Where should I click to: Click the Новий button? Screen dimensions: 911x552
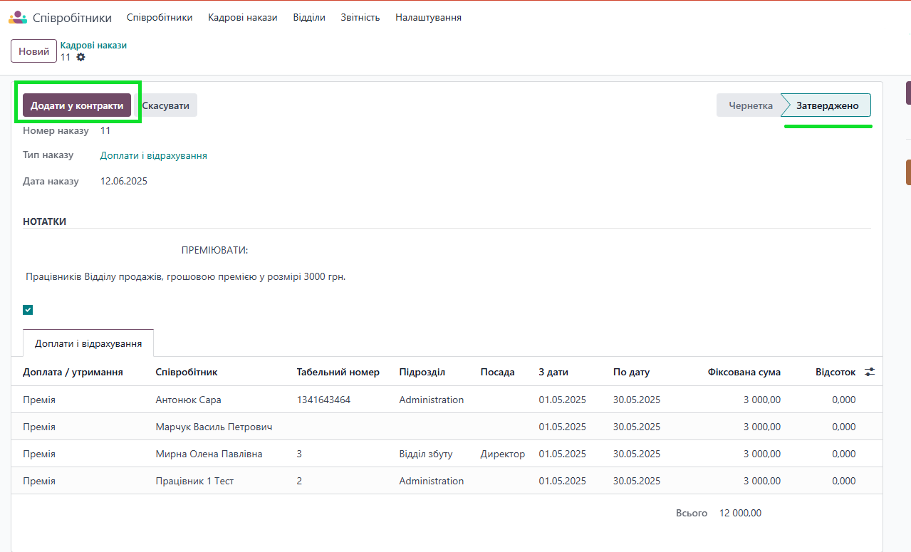[33, 51]
